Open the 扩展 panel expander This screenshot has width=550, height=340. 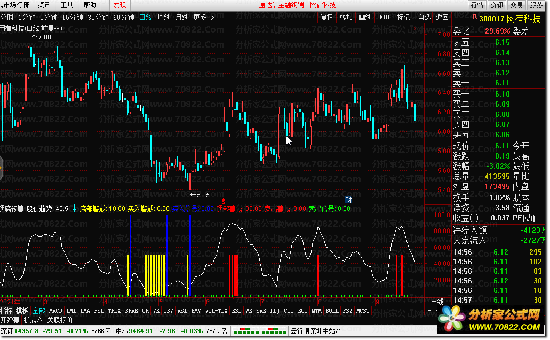33,320
